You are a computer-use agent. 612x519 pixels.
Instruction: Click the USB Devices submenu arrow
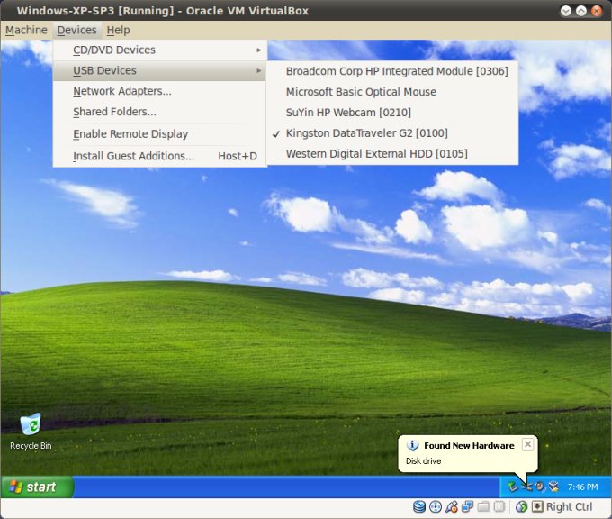259,71
